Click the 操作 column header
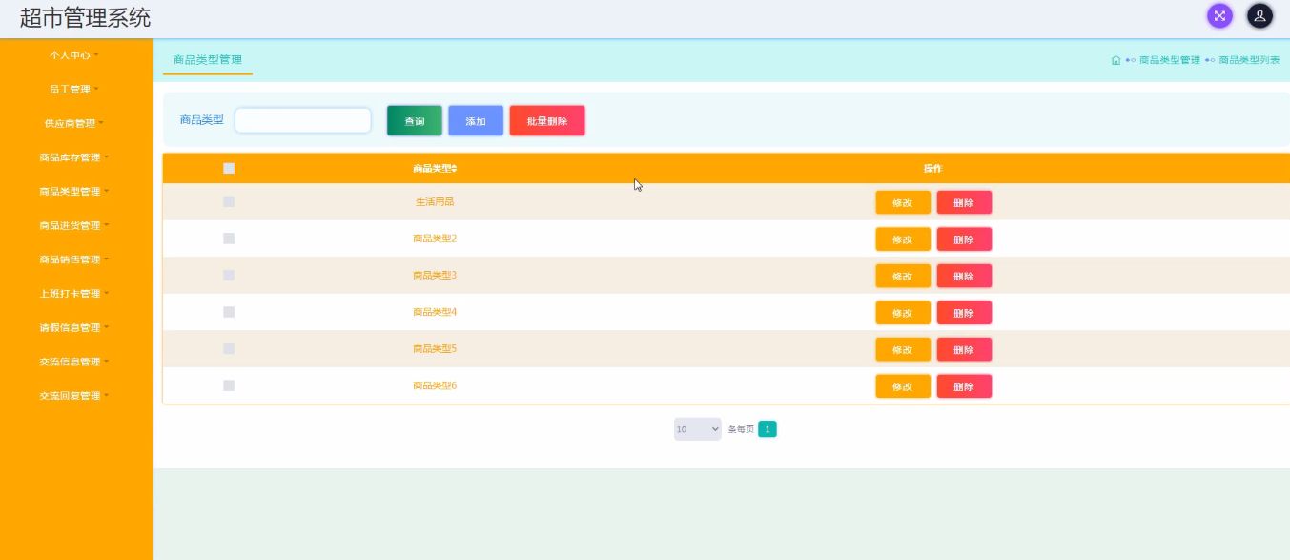Viewport: 1290px width, 560px height. pos(932,169)
